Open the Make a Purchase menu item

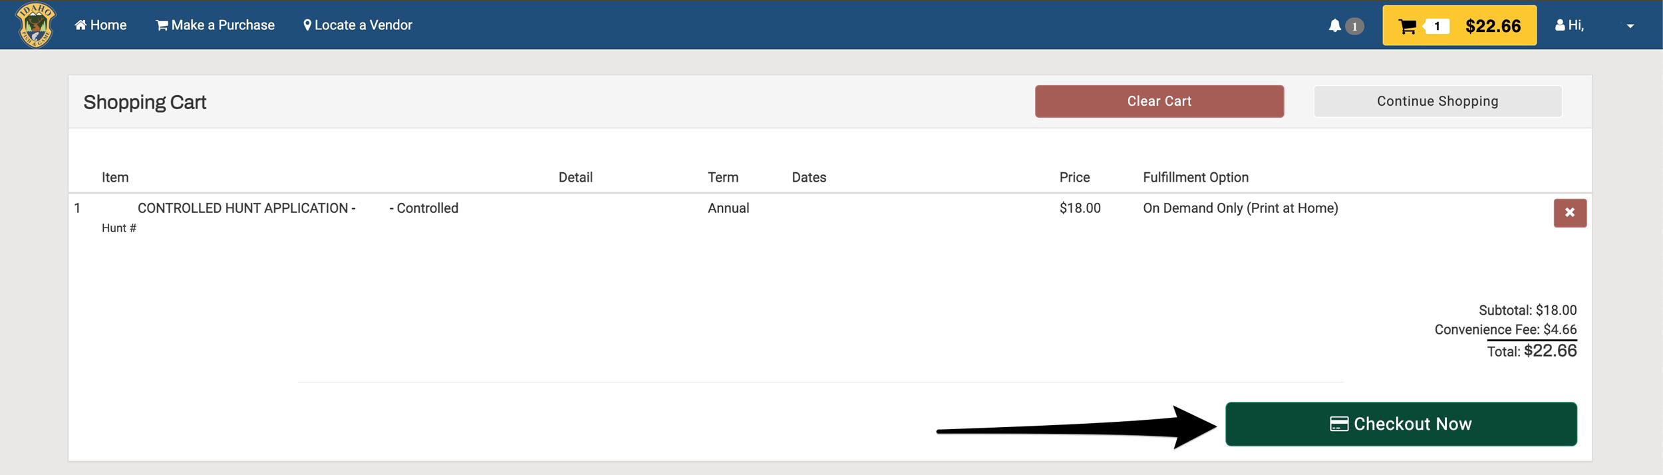222,25
